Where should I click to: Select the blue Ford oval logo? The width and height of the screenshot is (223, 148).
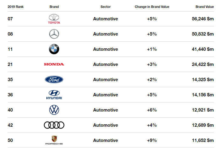pos(54,79)
